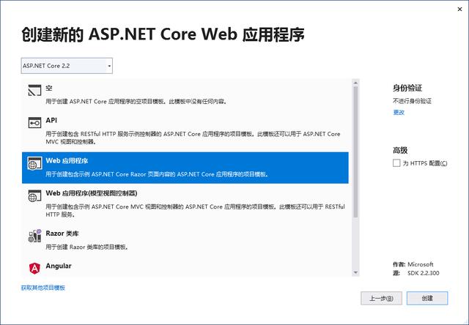This screenshot has width=469, height=325.
Task: Click the API RESTful HTTP description text
Action: pyautogui.click(x=193, y=138)
